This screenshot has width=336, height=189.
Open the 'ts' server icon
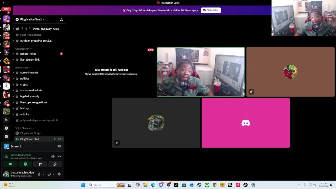[6, 119]
